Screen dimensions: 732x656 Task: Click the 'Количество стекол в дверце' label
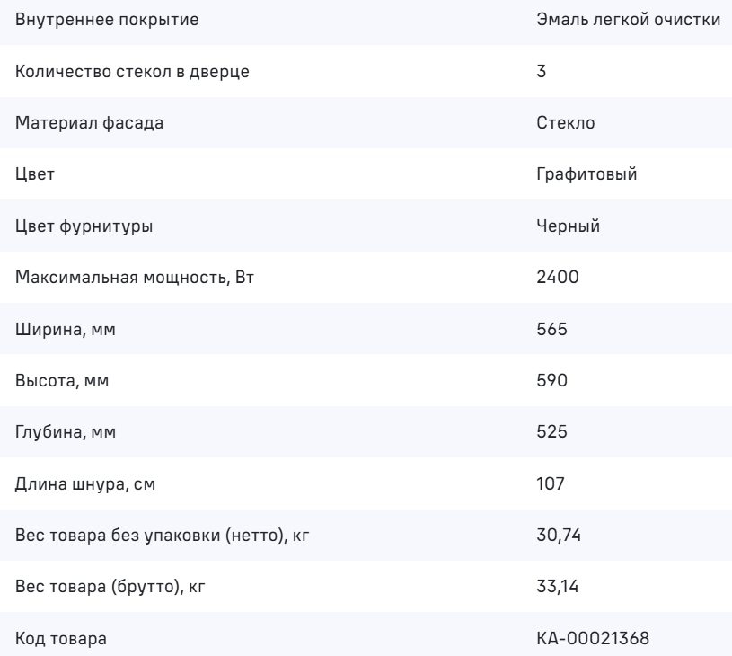tap(133, 70)
